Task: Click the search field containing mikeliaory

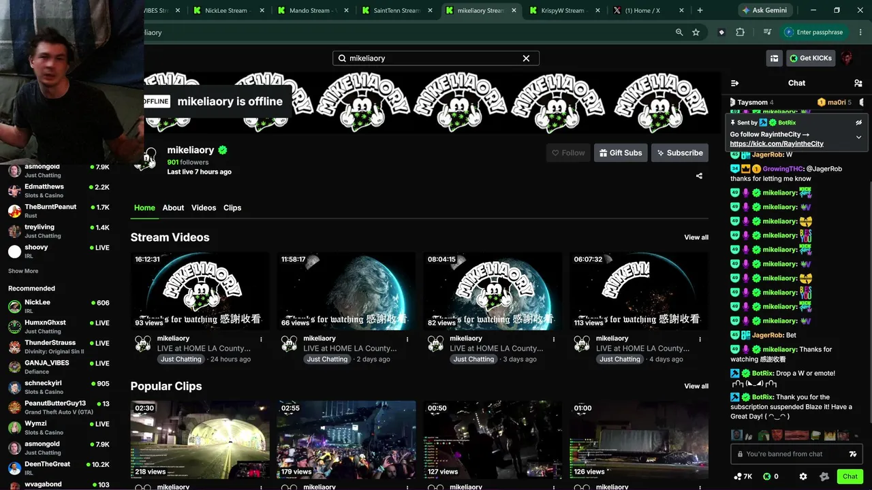Action: [x=436, y=59]
